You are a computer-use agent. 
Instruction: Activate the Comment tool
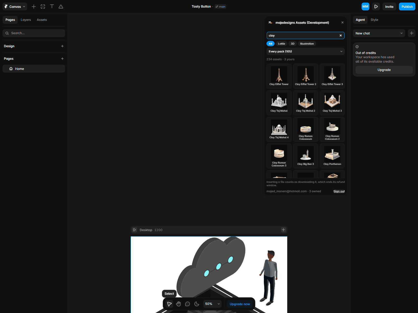tap(188, 304)
